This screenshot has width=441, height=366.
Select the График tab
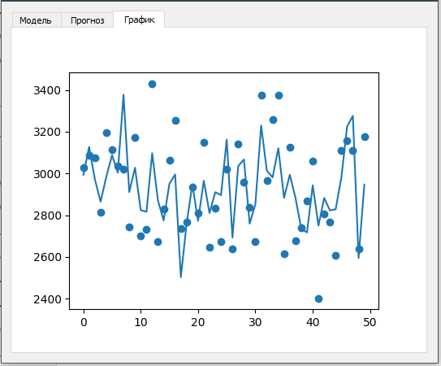(139, 20)
